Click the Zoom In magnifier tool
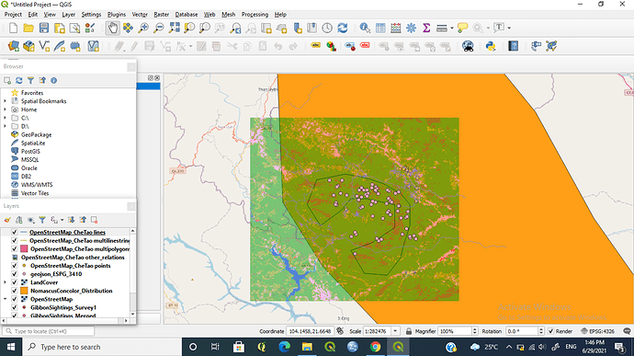The width and height of the screenshot is (634, 356). pos(143,28)
